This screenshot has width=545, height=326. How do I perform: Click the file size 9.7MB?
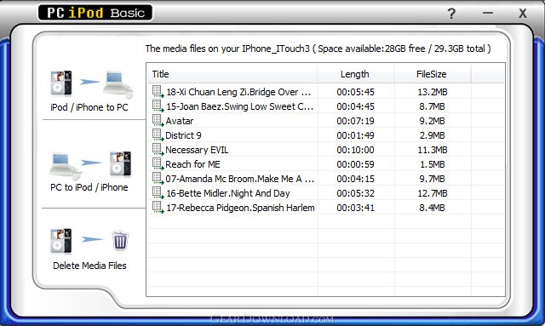click(432, 179)
